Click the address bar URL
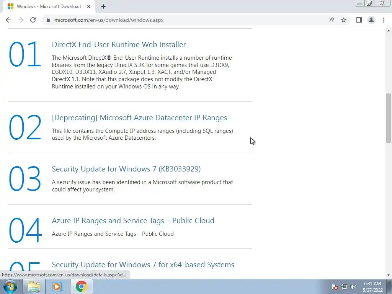This screenshot has width=392, height=294. (109, 20)
